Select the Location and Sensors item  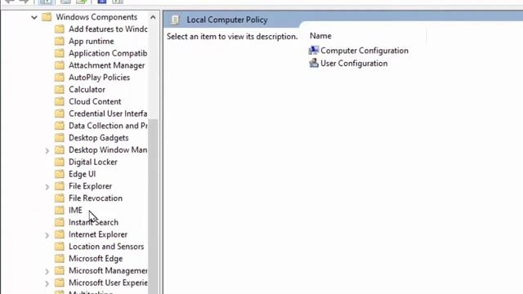(x=106, y=247)
